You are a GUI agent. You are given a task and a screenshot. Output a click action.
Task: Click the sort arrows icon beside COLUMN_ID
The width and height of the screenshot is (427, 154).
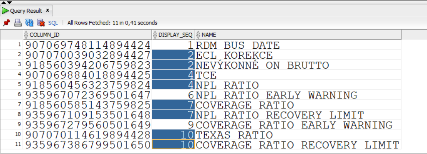(26, 34)
